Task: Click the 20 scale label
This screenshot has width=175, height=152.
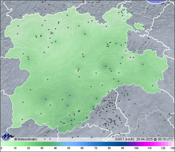Action: click(29, 148)
